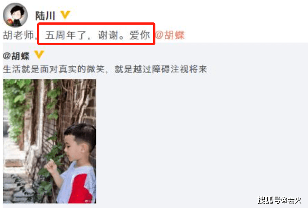Click the V badge beside @胡蝶
Screen dimensions: 308x208
coord(39,55)
